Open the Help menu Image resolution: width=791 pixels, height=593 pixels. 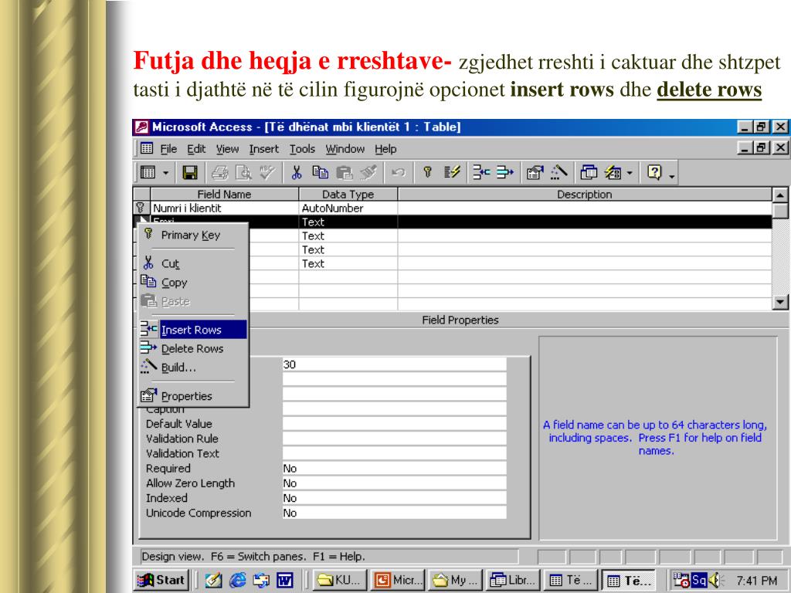385,149
